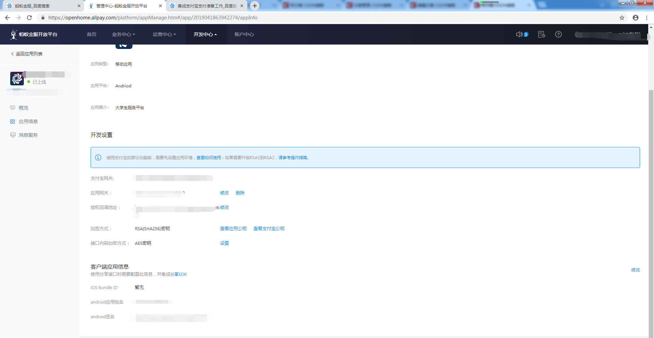Image resolution: width=654 pixels, height=338 pixels.
Task: Open a new tab with the plus icon
Action: coord(254,6)
